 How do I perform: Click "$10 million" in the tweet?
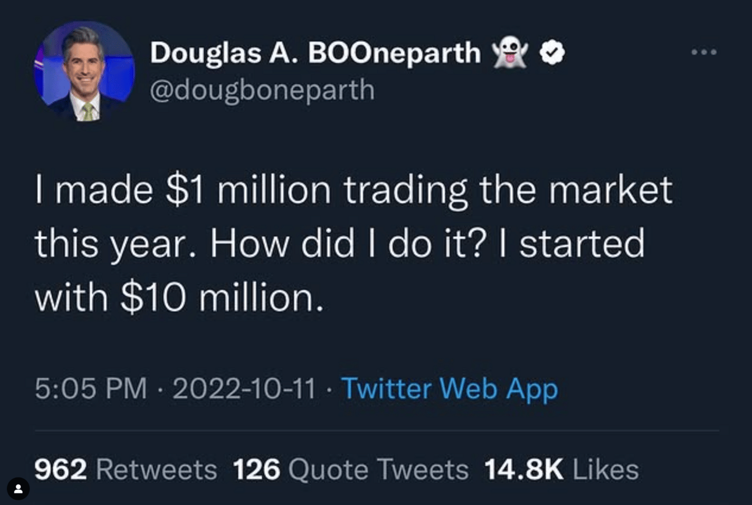click(221, 297)
